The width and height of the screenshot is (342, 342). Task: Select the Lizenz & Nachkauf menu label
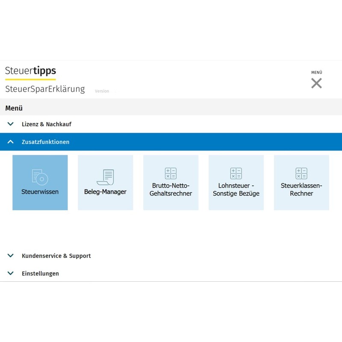point(47,124)
